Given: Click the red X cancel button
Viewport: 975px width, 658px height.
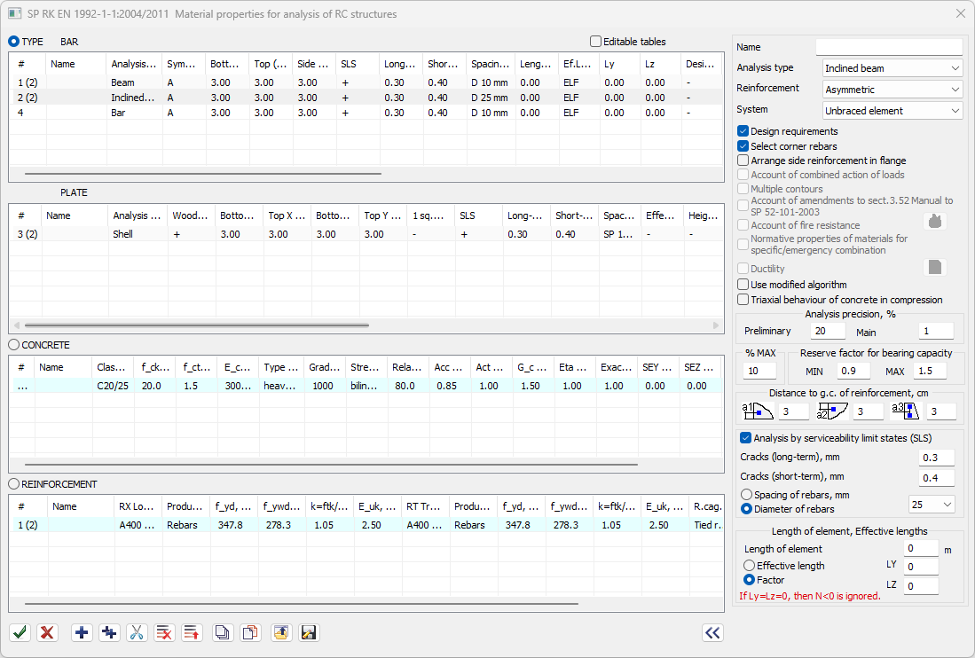Looking at the screenshot, I should 48,632.
